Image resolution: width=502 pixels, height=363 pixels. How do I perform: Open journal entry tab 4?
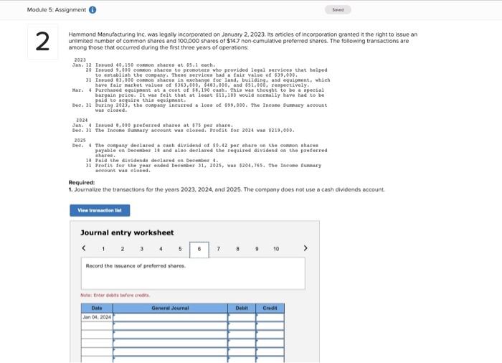[x=161, y=249]
